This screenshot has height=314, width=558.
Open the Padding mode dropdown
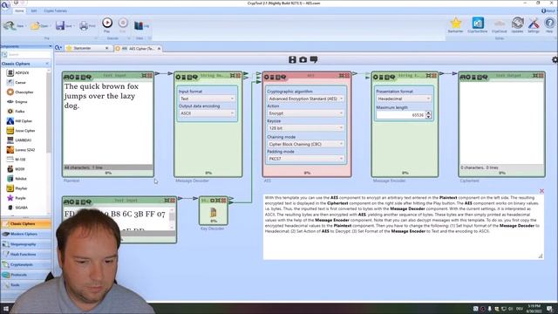pos(305,159)
